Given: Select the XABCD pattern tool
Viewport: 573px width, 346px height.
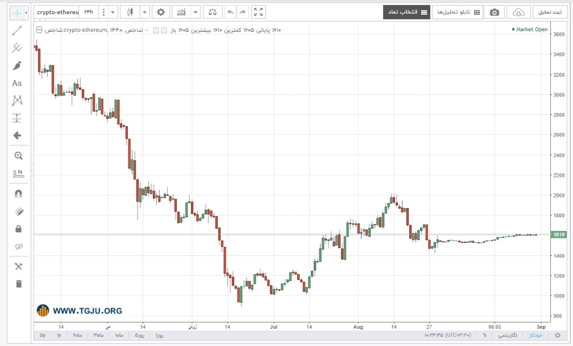Looking at the screenshot, I should [x=17, y=101].
